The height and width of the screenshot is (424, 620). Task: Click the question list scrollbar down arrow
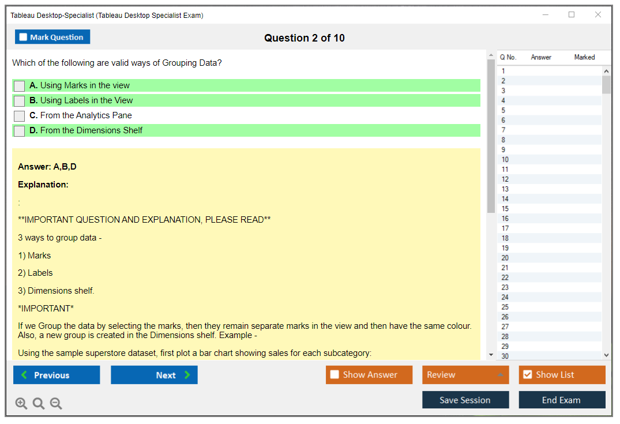[x=606, y=355]
